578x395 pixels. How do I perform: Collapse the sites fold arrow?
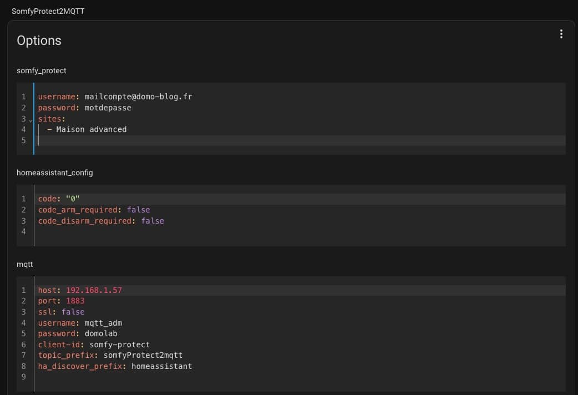pos(31,120)
